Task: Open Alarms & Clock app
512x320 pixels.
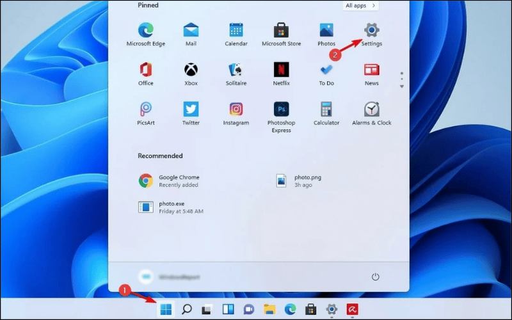Action: [371, 109]
